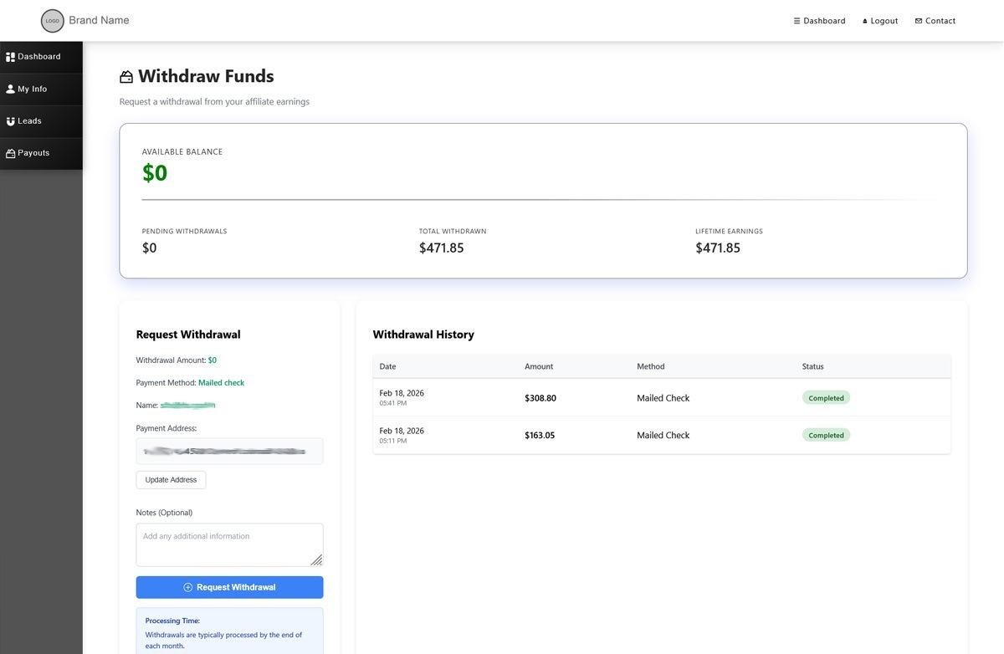Screen dimensions: 1004x654
Task: Click the Payouts wallet icon in sidebar
Action: click(11, 154)
